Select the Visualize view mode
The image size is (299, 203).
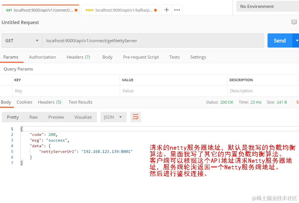pyautogui.click(x=83, y=117)
